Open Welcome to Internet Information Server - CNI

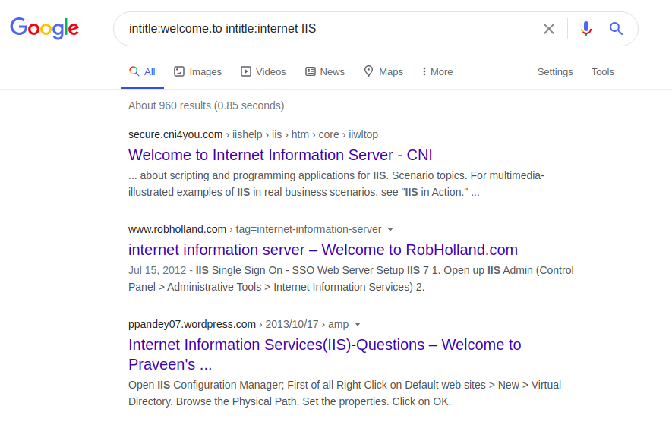pos(280,155)
